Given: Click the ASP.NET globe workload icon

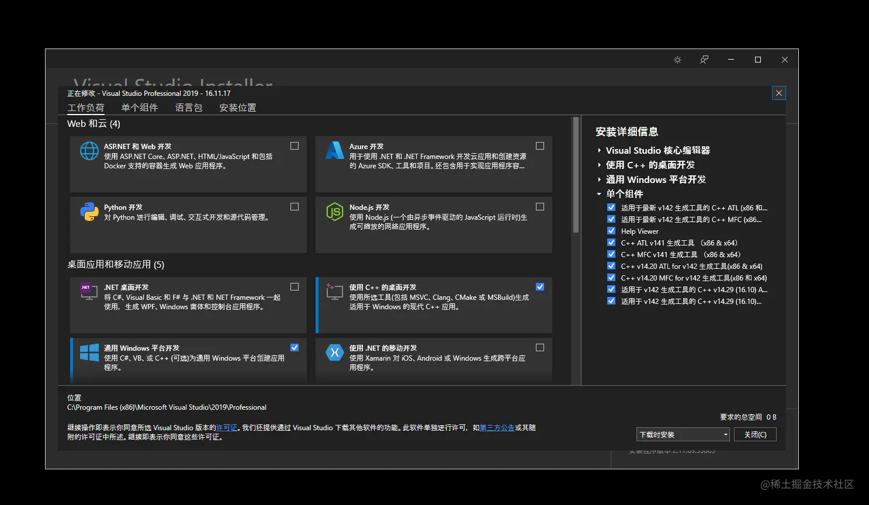Looking at the screenshot, I should tap(89, 151).
